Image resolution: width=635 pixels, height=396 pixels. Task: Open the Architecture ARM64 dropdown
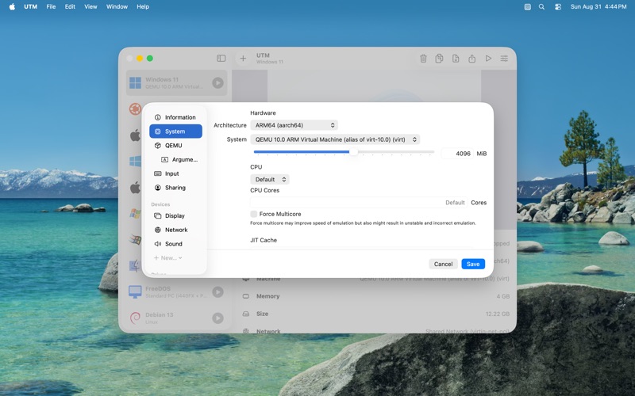pyautogui.click(x=294, y=125)
